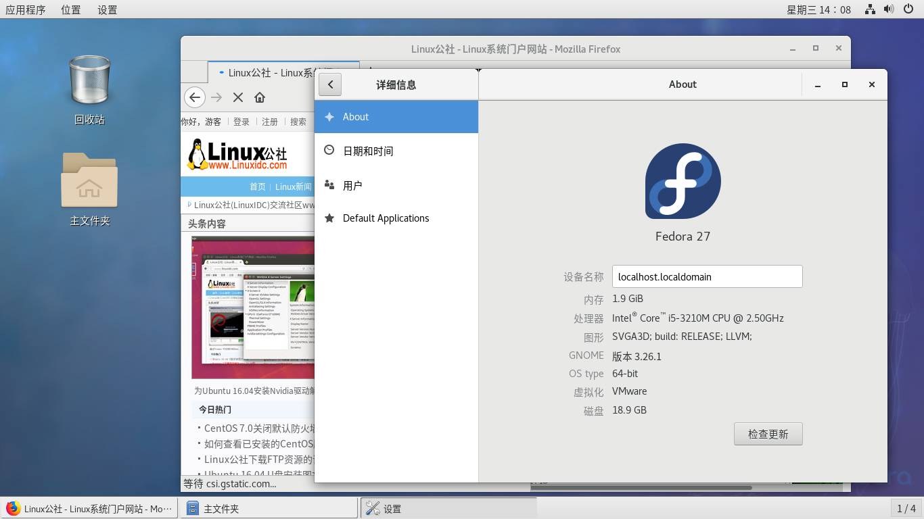Image resolution: width=924 pixels, height=519 pixels.
Task: Click 搜索 link on Firefox page
Action: (x=298, y=122)
